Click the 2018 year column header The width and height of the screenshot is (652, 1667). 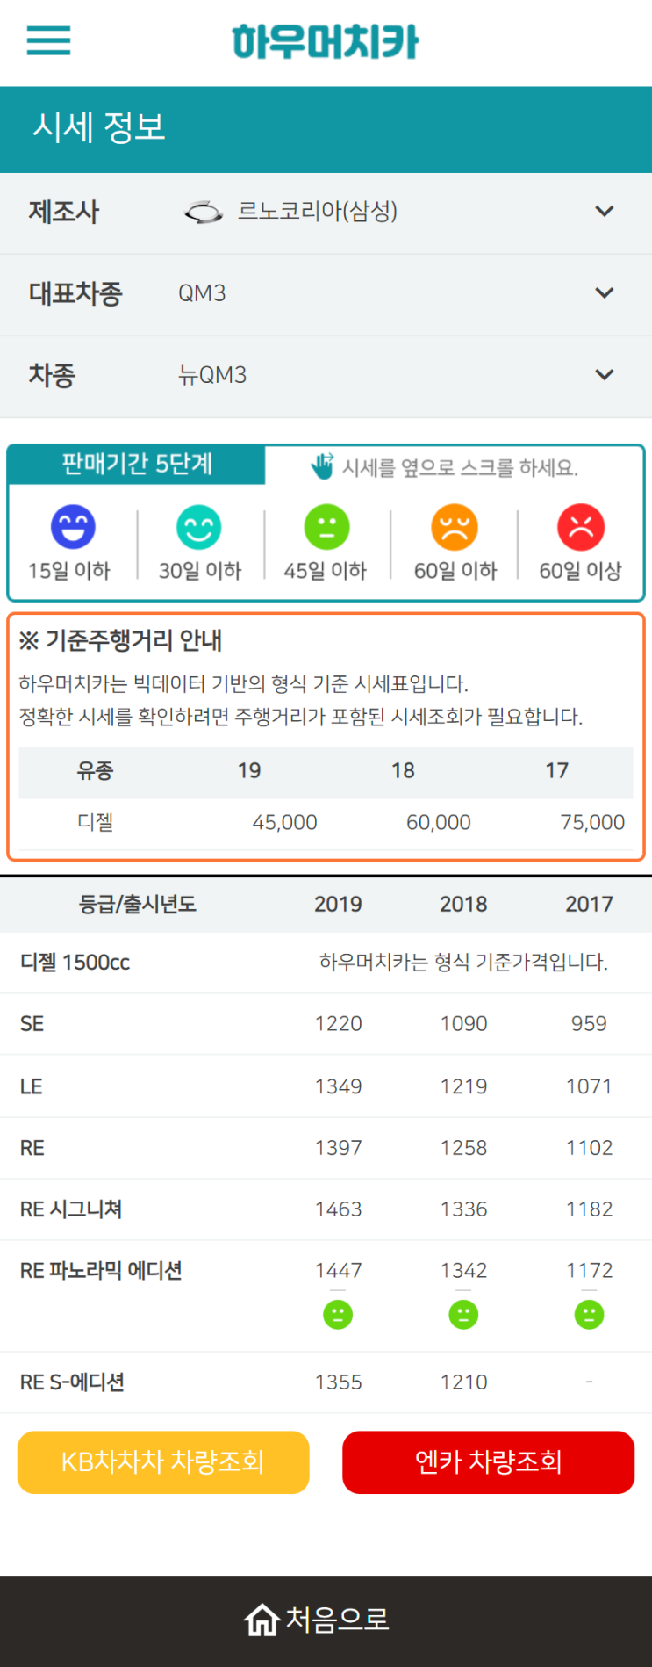(x=463, y=904)
